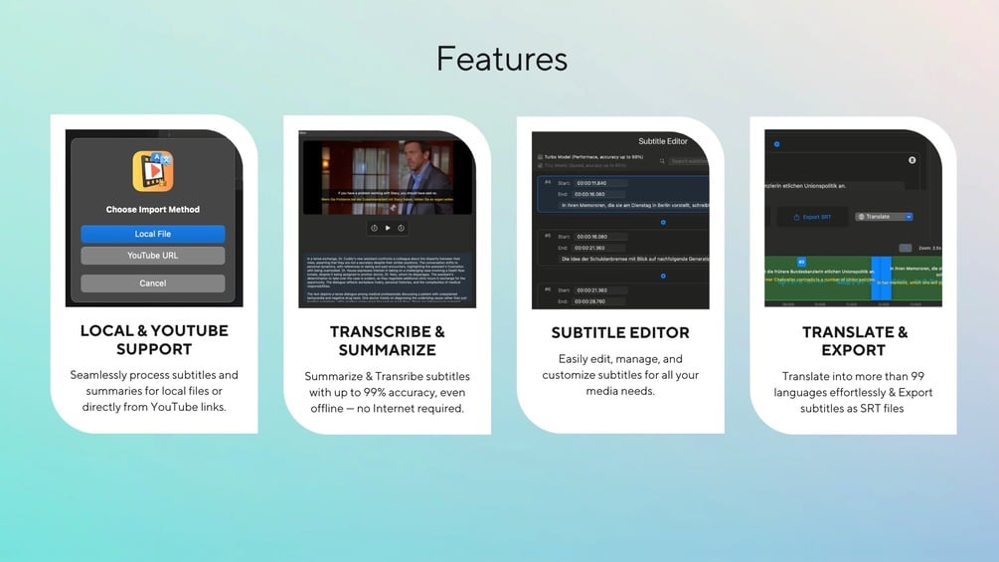Edit start time 00:00:11.840

(600, 183)
